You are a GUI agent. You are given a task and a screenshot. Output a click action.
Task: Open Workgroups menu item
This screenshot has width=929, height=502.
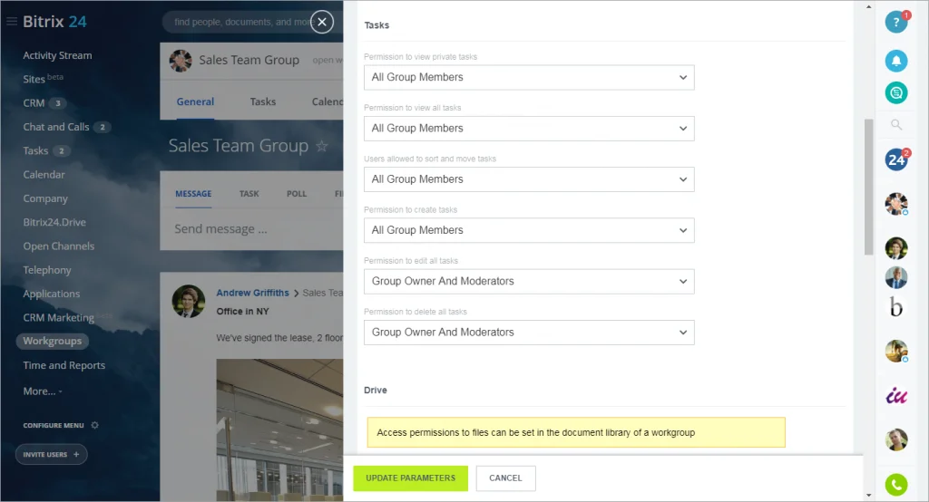[x=52, y=341]
